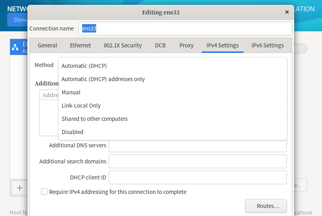The image size is (322, 216).
Task: Click the Additional search domains field
Action: (198, 161)
